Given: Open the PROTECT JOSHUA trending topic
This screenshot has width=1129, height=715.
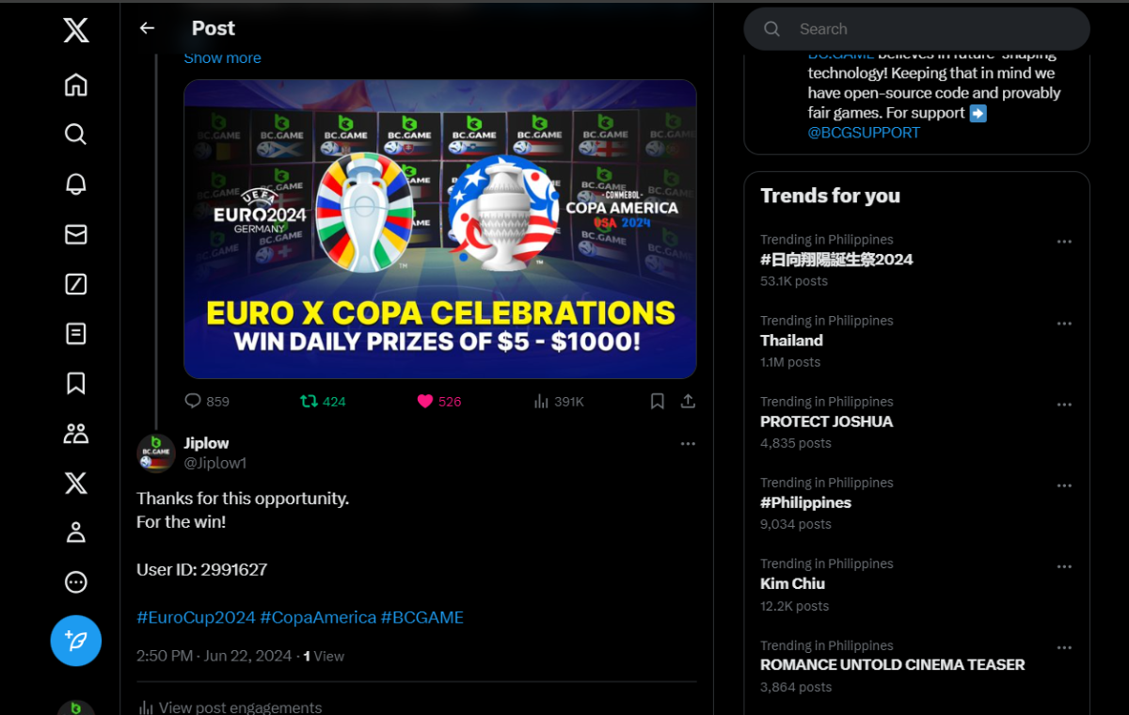Looking at the screenshot, I should click(x=826, y=421).
